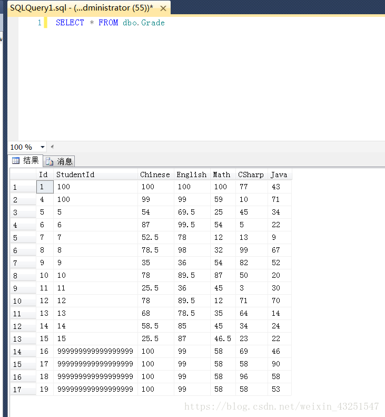Select the Java column header
Viewport: 385px width, 417px height.
(280, 174)
